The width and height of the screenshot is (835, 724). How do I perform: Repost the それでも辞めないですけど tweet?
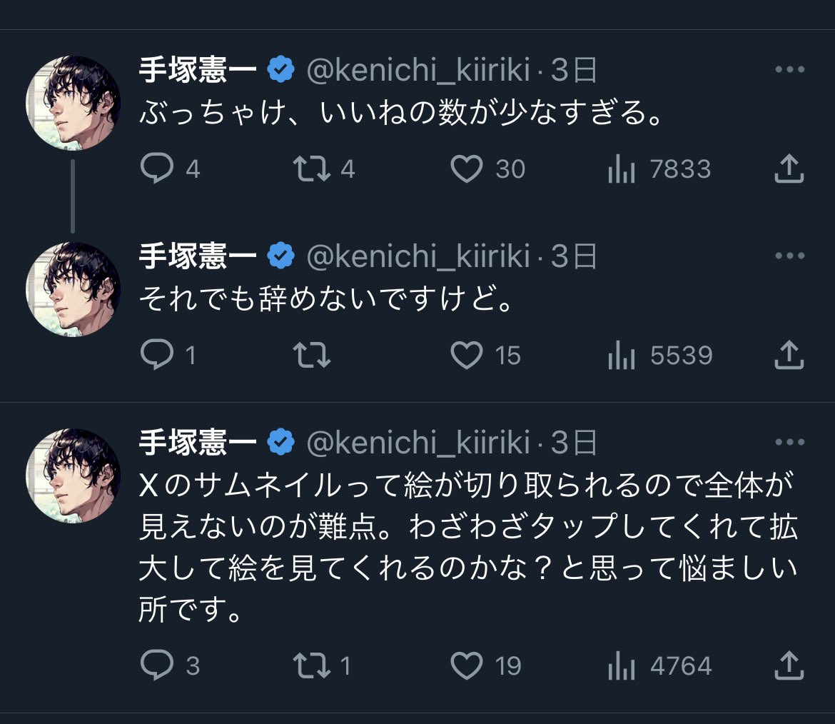click(313, 356)
